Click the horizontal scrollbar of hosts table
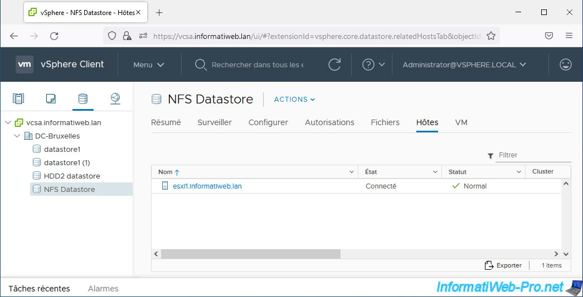This screenshot has width=583, height=297. [250, 254]
